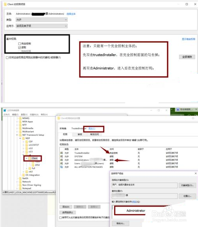Click the MSN Apps folder icon
Image resolution: width=198 pixels, height=227 pixels.
20,122
